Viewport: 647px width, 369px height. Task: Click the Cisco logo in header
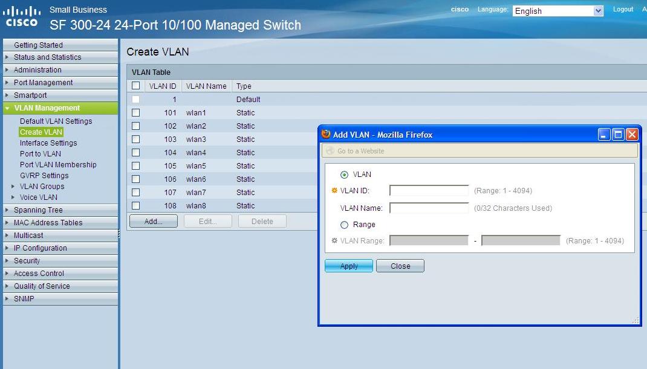coord(21,16)
